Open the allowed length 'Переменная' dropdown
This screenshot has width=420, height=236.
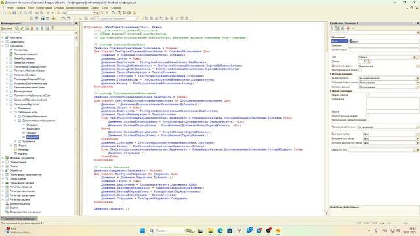(x=417, y=66)
